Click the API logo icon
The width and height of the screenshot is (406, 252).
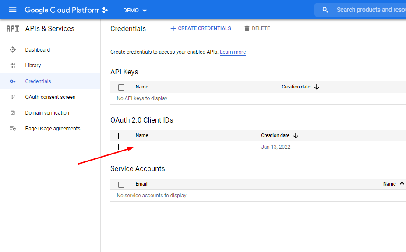coord(13,29)
